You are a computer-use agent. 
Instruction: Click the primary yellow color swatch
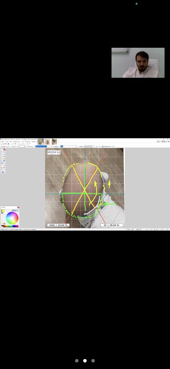pyautogui.click(x=3, y=211)
